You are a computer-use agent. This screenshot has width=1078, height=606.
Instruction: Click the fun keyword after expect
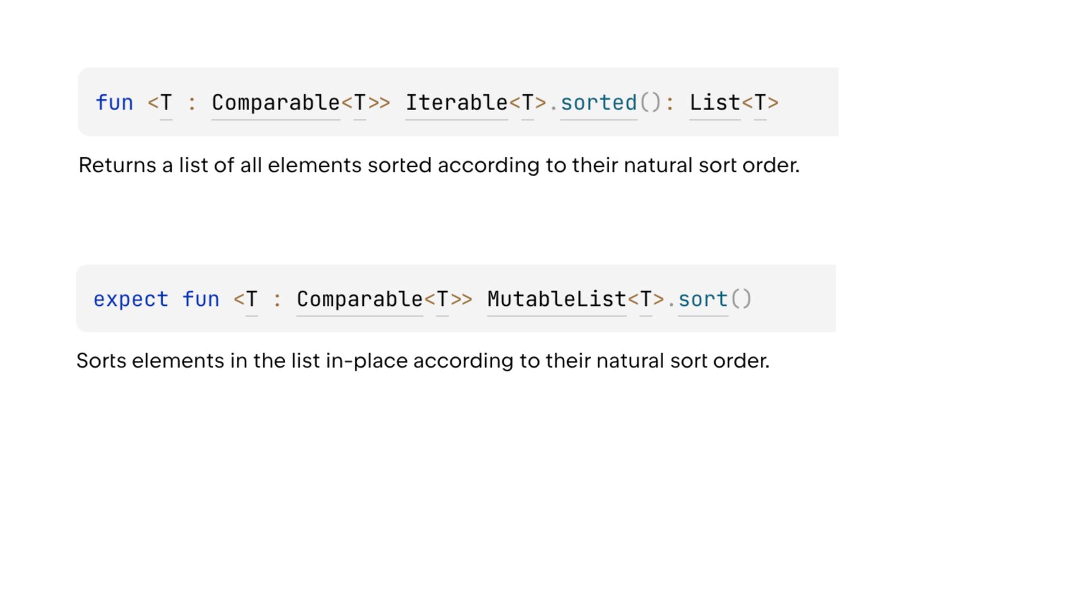[200, 299]
